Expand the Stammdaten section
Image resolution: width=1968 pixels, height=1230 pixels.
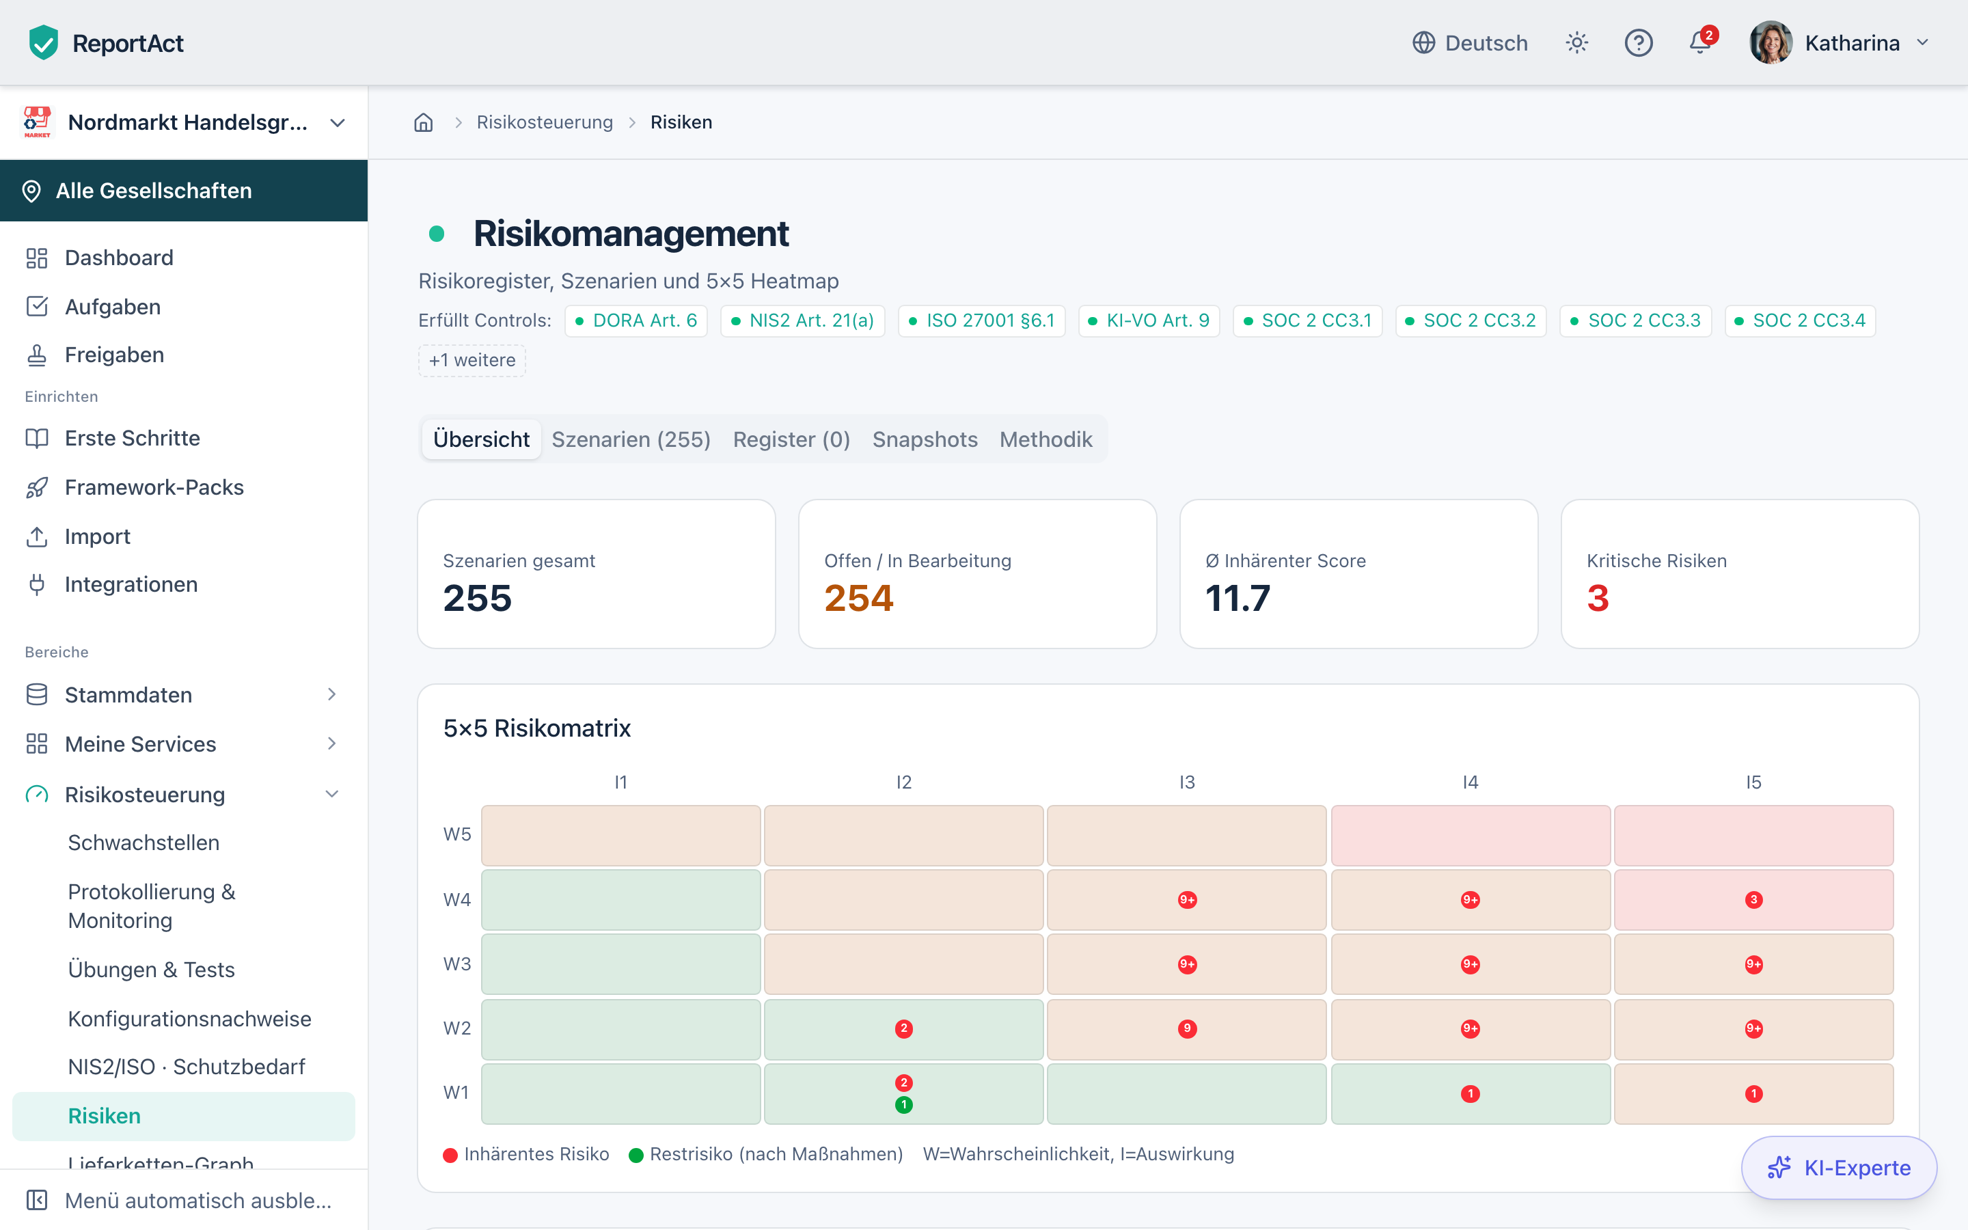184,695
